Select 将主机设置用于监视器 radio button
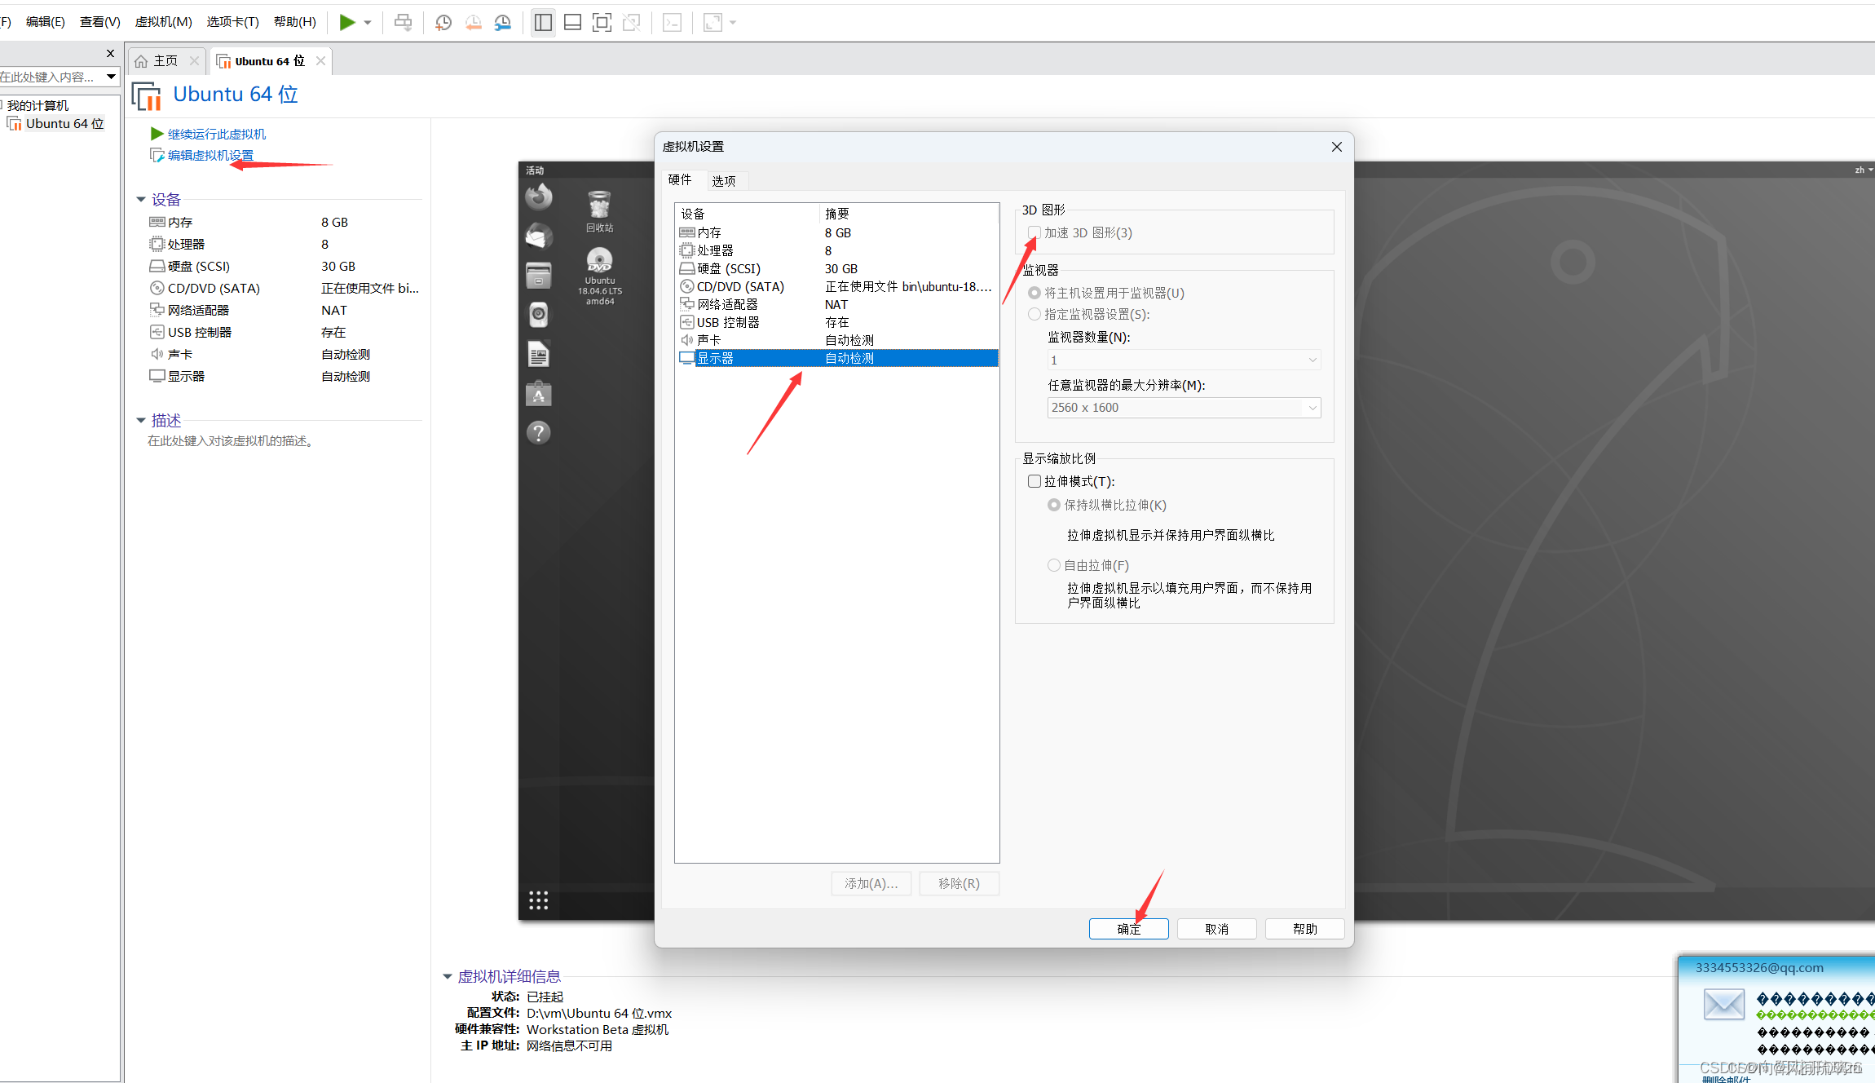The image size is (1875, 1083). click(1035, 293)
